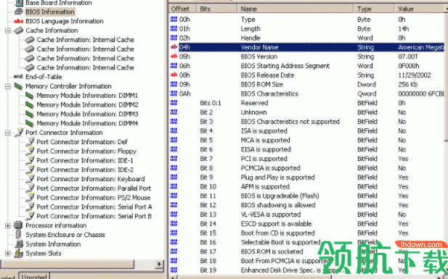Viewport: 448px width, 279px height.
Task: Click the APM is supported row
Action: coord(308,186)
